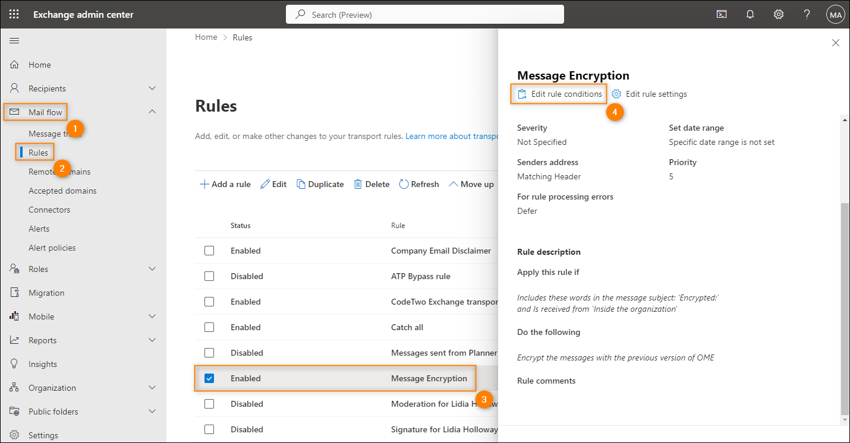This screenshot has width=850, height=443.
Task: Select the ATP Bypass rule checkbox
Action: tap(209, 276)
